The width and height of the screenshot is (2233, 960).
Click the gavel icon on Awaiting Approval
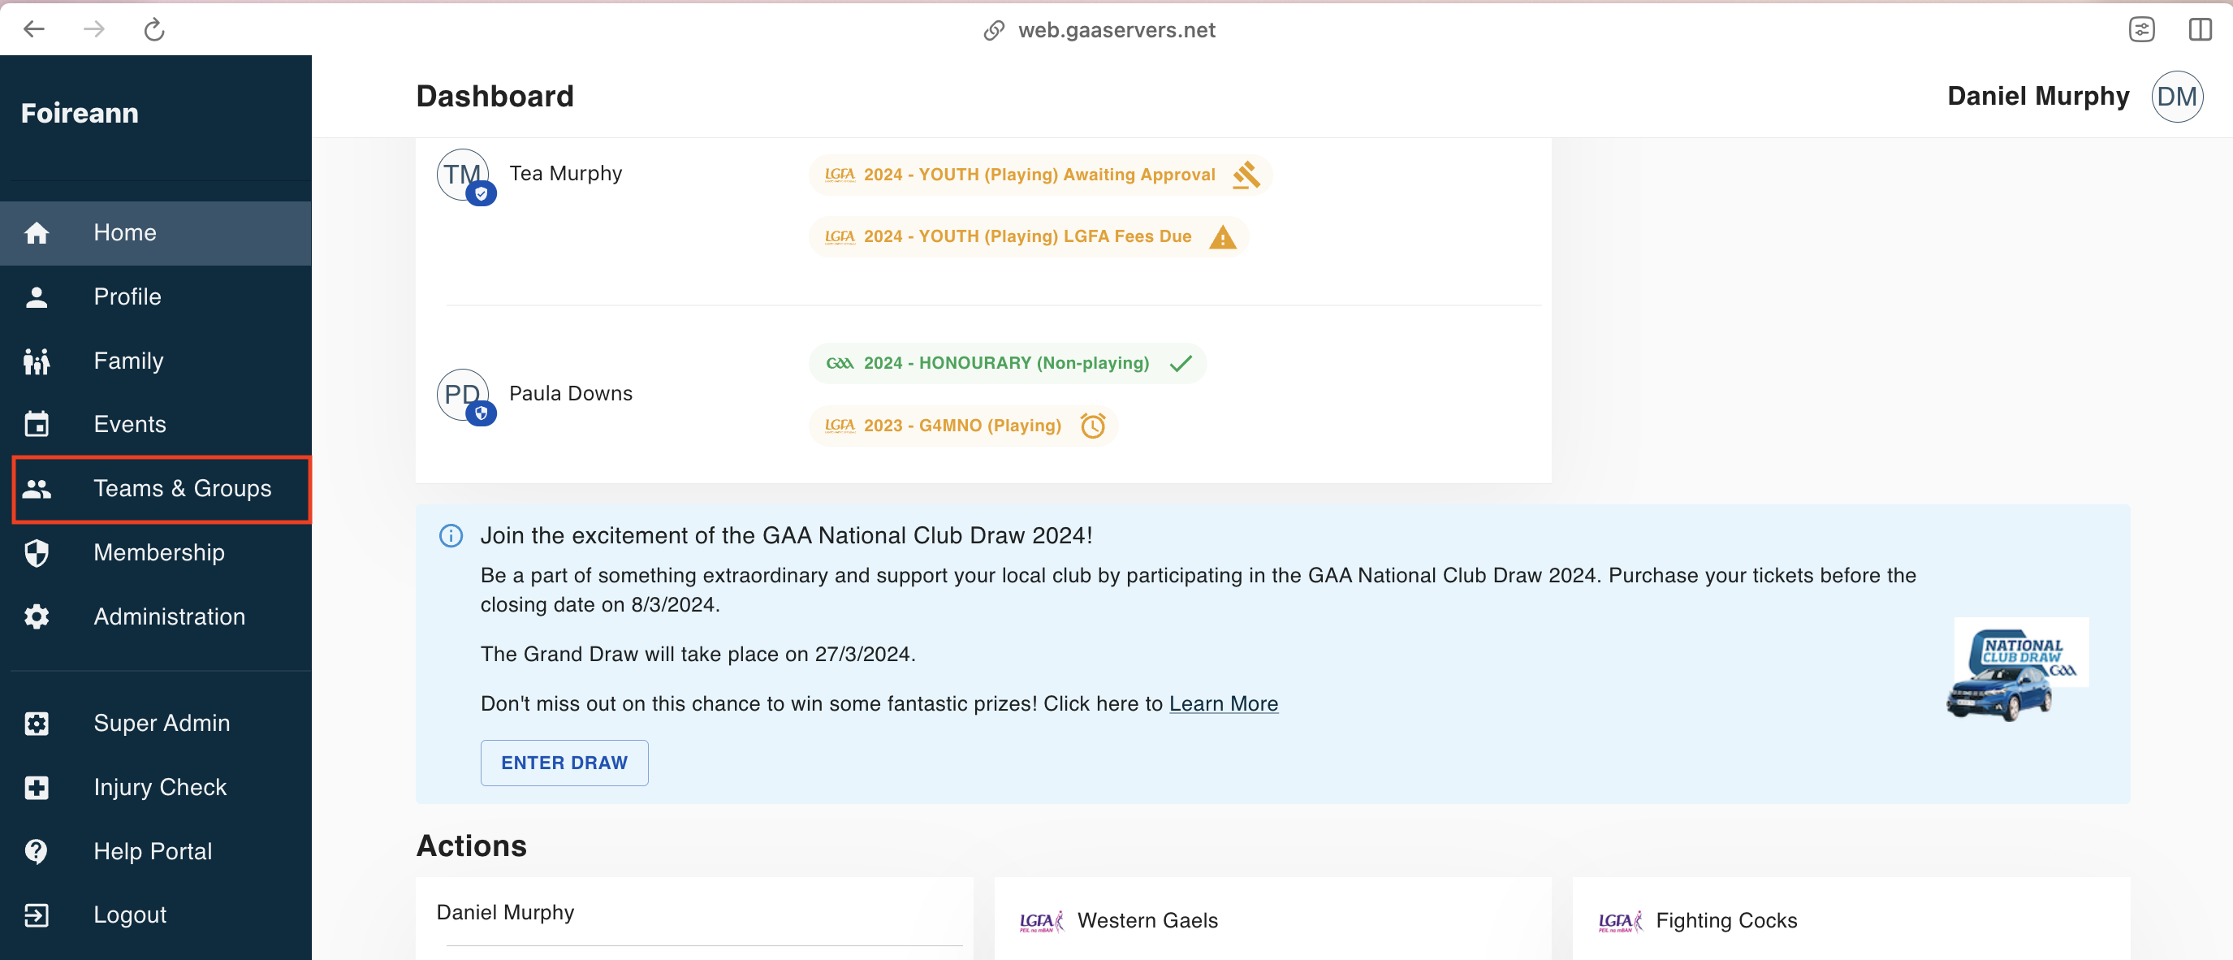(x=1246, y=175)
